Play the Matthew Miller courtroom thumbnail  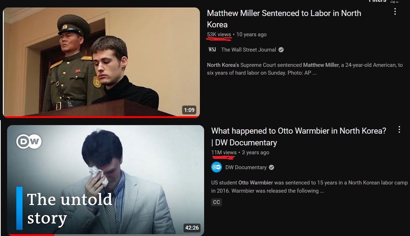pyautogui.click(x=101, y=62)
